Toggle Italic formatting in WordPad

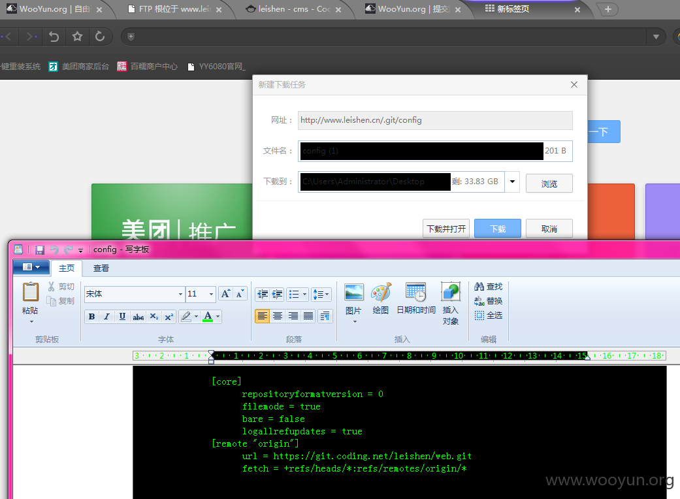click(106, 317)
